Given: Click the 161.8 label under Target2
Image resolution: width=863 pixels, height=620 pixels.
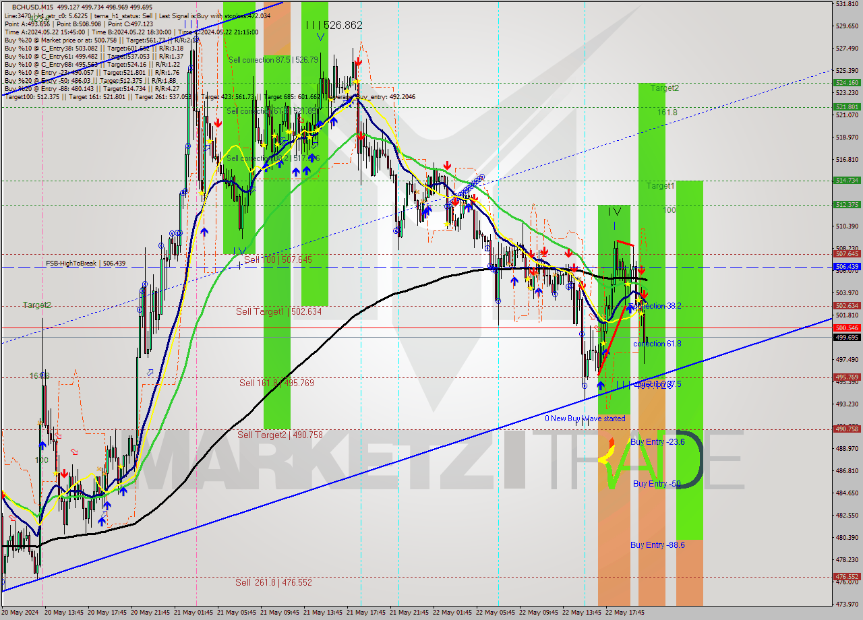Looking at the screenshot, I should (667, 112).
